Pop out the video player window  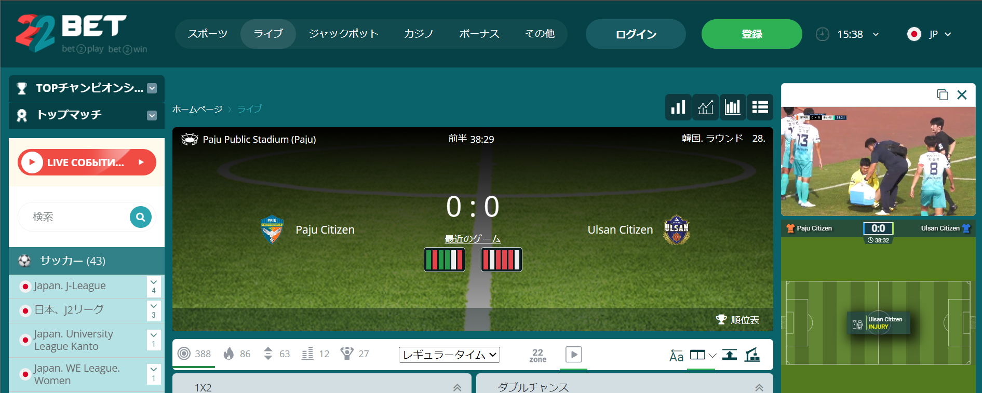pos(943,94)
